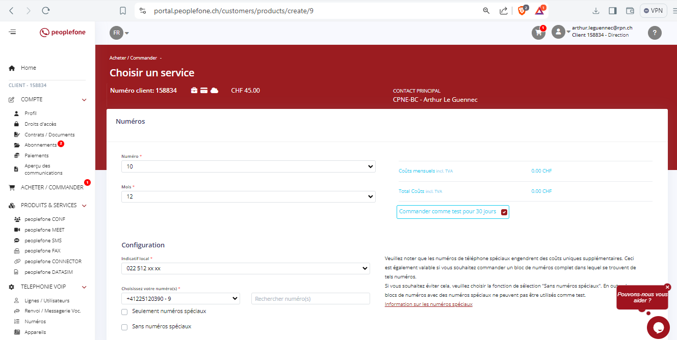Click the user avatar icon
Viewport: 677px width, 340px height.
tap(559, 32)
